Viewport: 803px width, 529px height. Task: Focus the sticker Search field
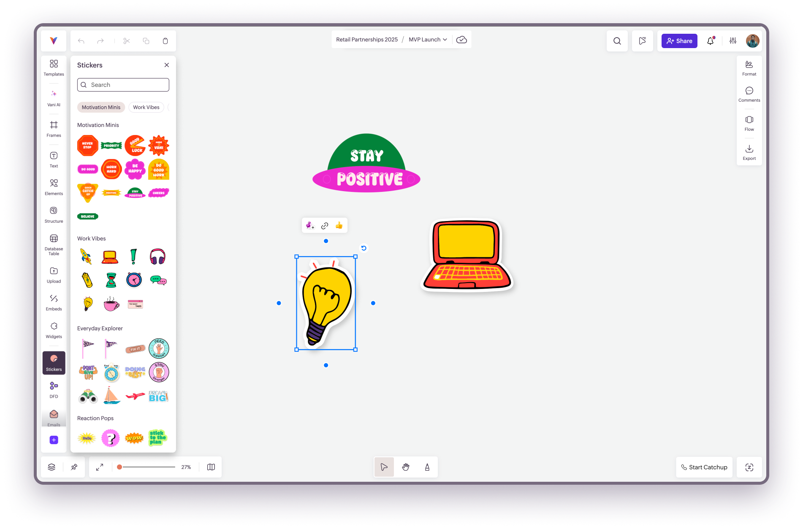[123, 85]
